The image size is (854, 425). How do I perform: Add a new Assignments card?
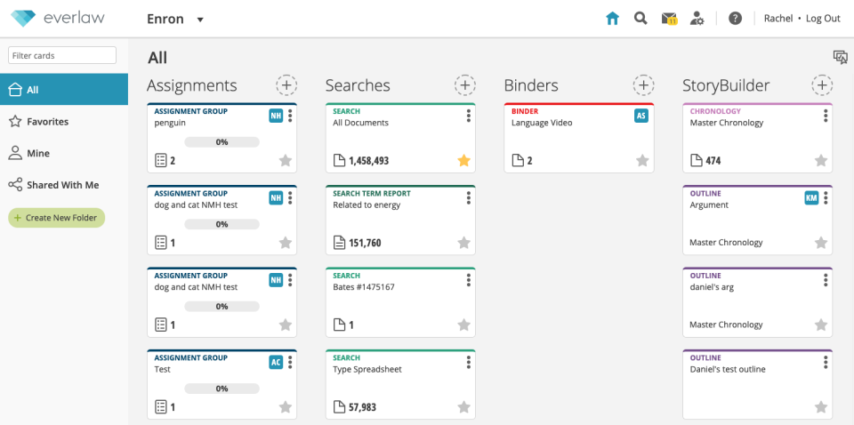286,85
